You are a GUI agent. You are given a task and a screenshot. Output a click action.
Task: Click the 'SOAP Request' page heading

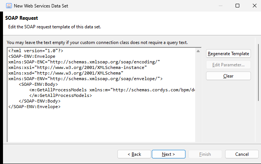point(21,18)
